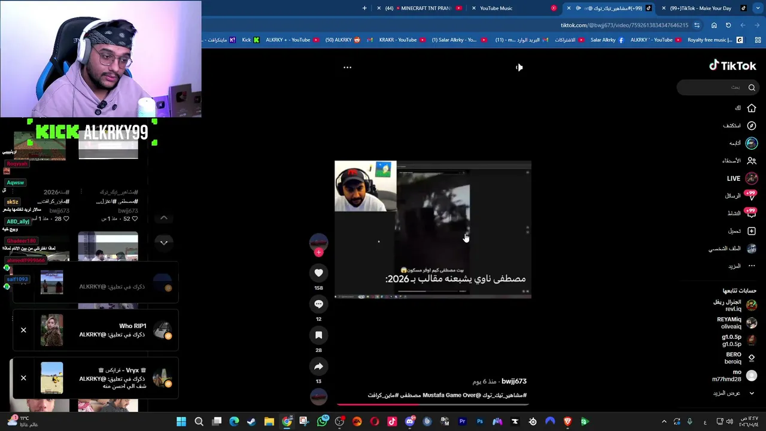Play or pause the TikTok video
The height and width of the screenshot is (431, 766).
pyautogui.click(x=433, y=230)
